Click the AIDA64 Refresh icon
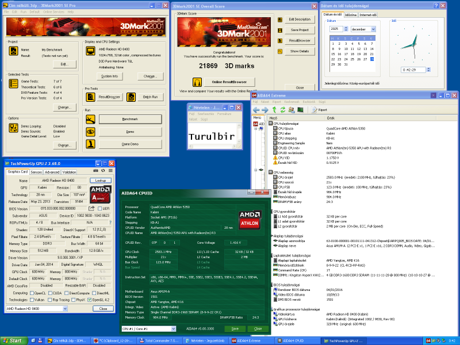Image resolution: width=460 pixels, height=345 pixels. click(x=283, y=110)
